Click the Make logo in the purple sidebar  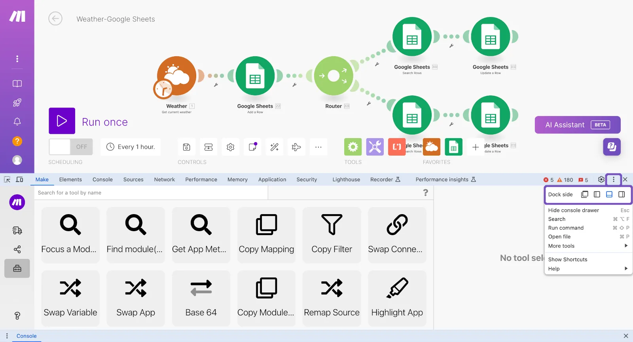point(17,16)
